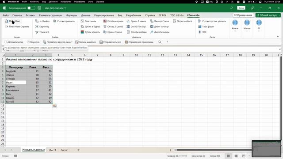Click the План-Факт chart button
The width and height of the screenshot is (283, 159).
point(13,21)
